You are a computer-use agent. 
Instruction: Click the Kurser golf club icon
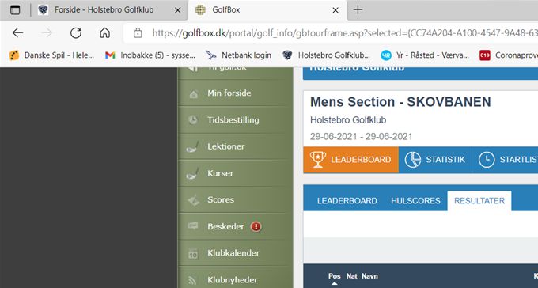coord(192,173)
